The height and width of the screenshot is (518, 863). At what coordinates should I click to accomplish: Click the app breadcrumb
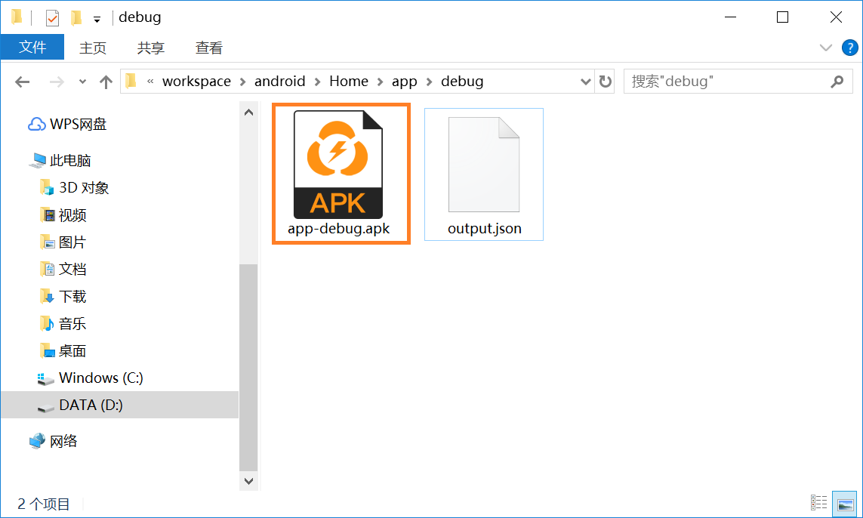point(405,82)
